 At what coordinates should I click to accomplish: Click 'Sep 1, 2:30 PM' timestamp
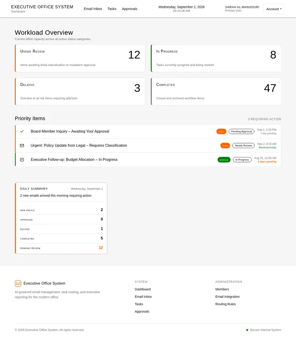click(x=267, y=130)
